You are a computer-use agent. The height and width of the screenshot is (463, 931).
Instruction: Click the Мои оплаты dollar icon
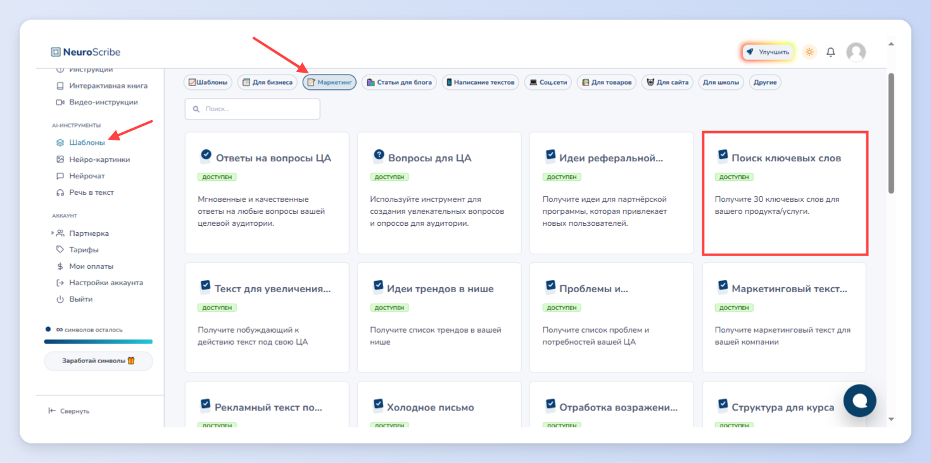click(x=60, y=266)
